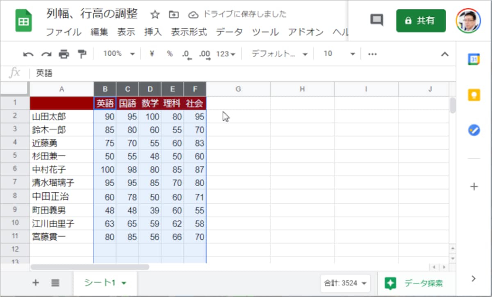This screenshot has width=492, height=297.
Task: Star the document with the star icon
Action: click(x=155, y=15)
